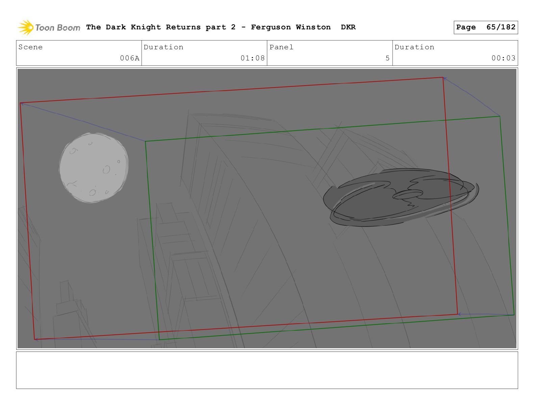Select the panel Duration 00:03 field
This screenshot has width=535, height=413.
tap(455, 53)
